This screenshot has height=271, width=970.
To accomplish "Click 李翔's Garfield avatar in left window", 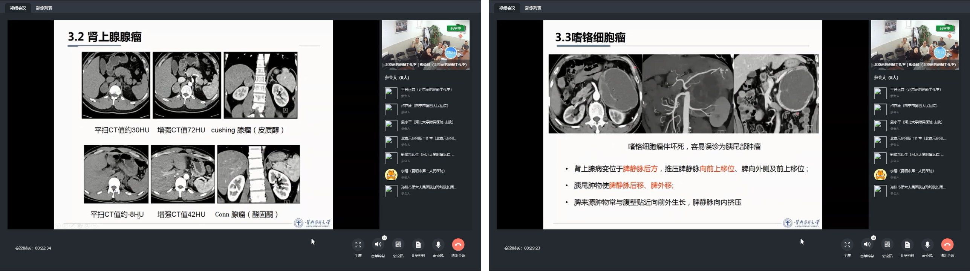I will (391, 174).
